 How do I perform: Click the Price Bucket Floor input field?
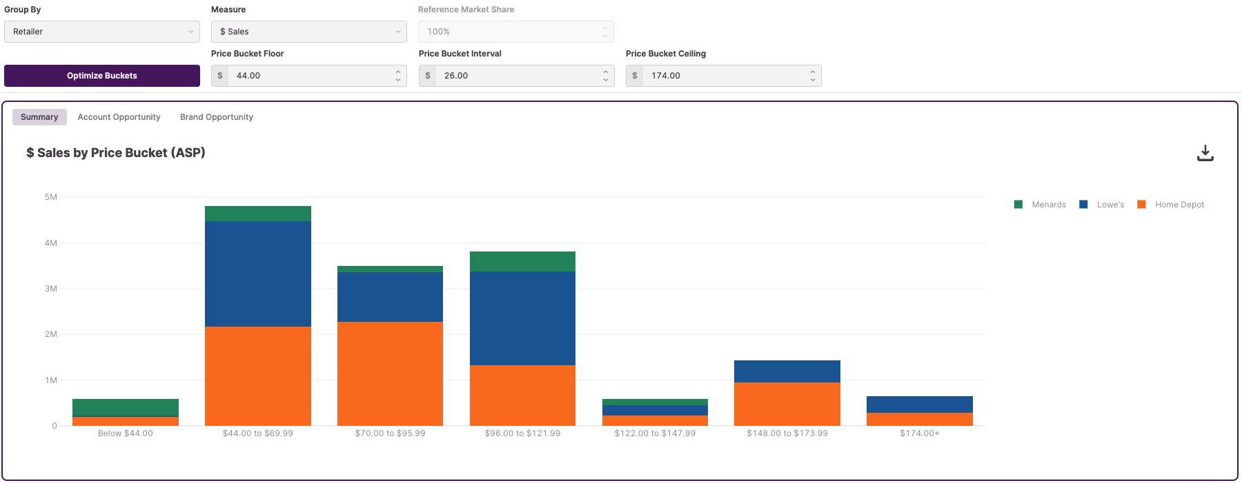pos(310,76)
